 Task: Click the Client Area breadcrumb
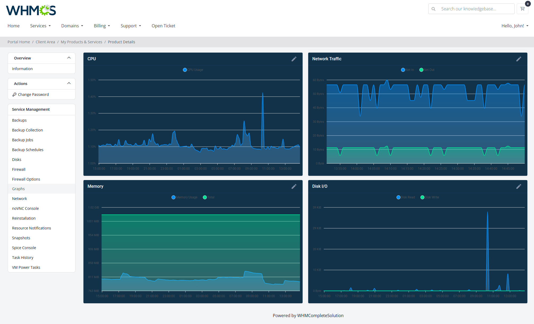[45, 42]
